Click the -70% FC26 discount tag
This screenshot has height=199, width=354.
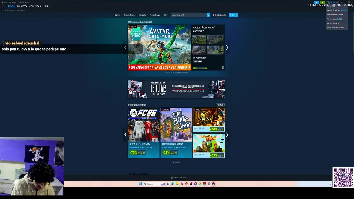tap(134, 153)
